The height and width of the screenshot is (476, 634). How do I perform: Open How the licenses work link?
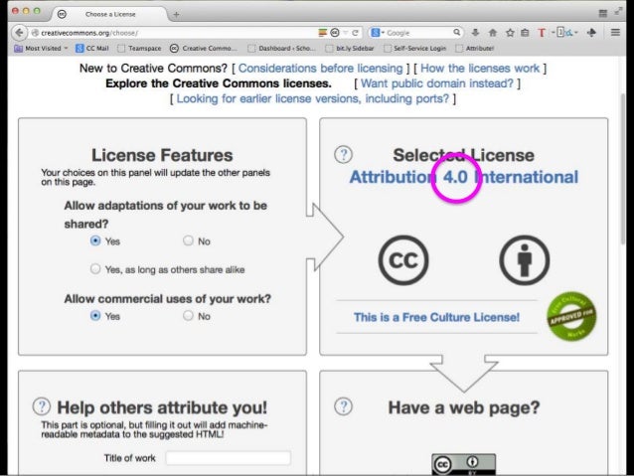point(480,68)
